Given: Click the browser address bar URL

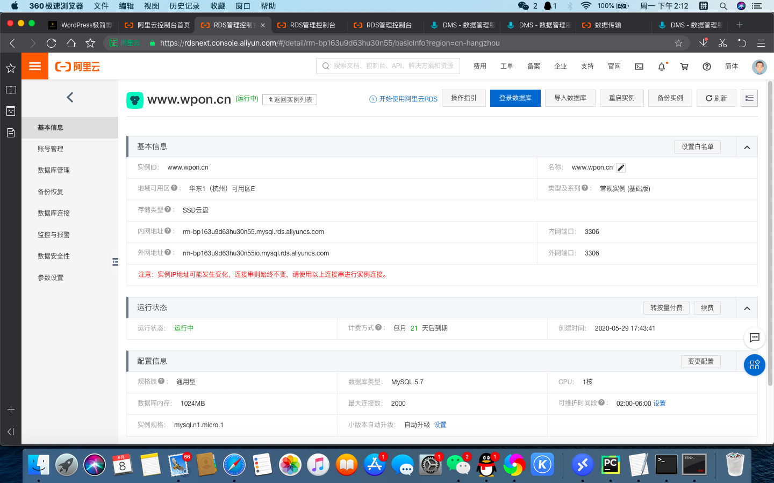Looking at the screenshot, I should coord(329,43).
